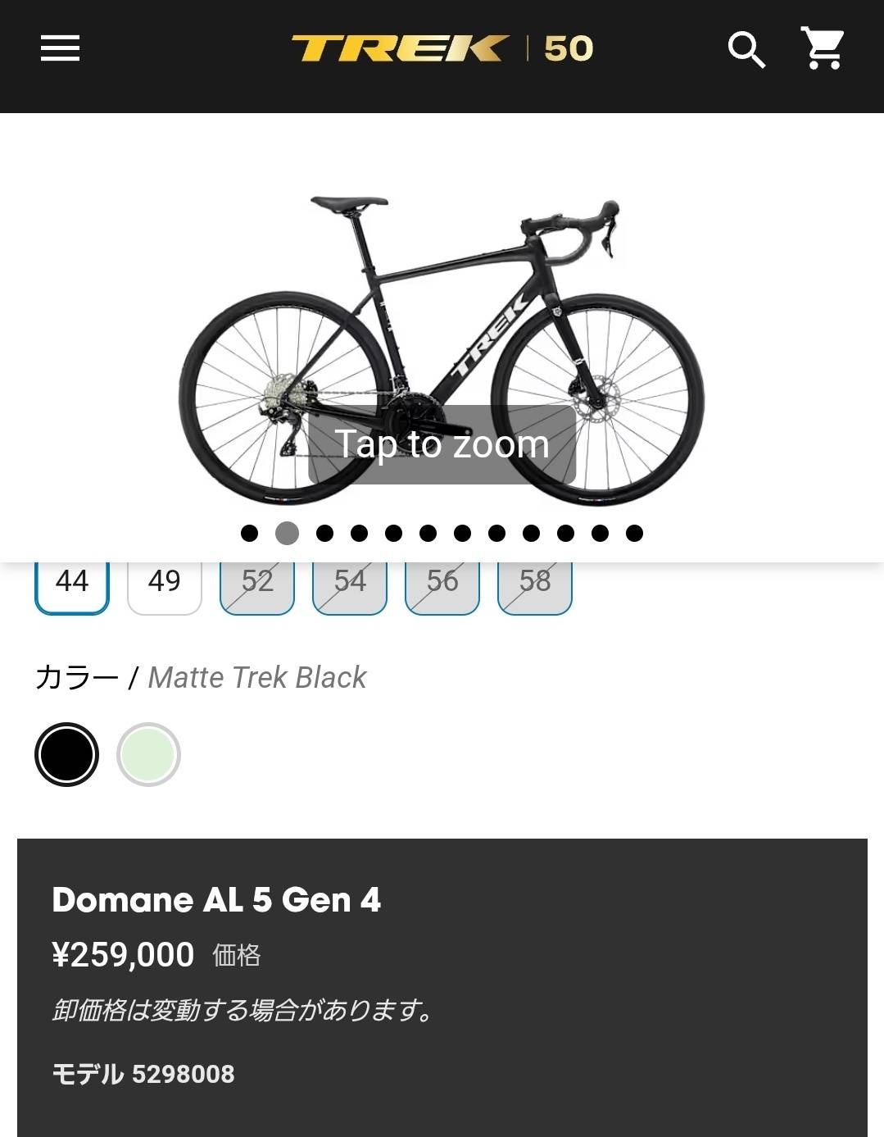Show sixth carousel image dot
Viewport: 884px width, 1137px height.
pos(428,534)
